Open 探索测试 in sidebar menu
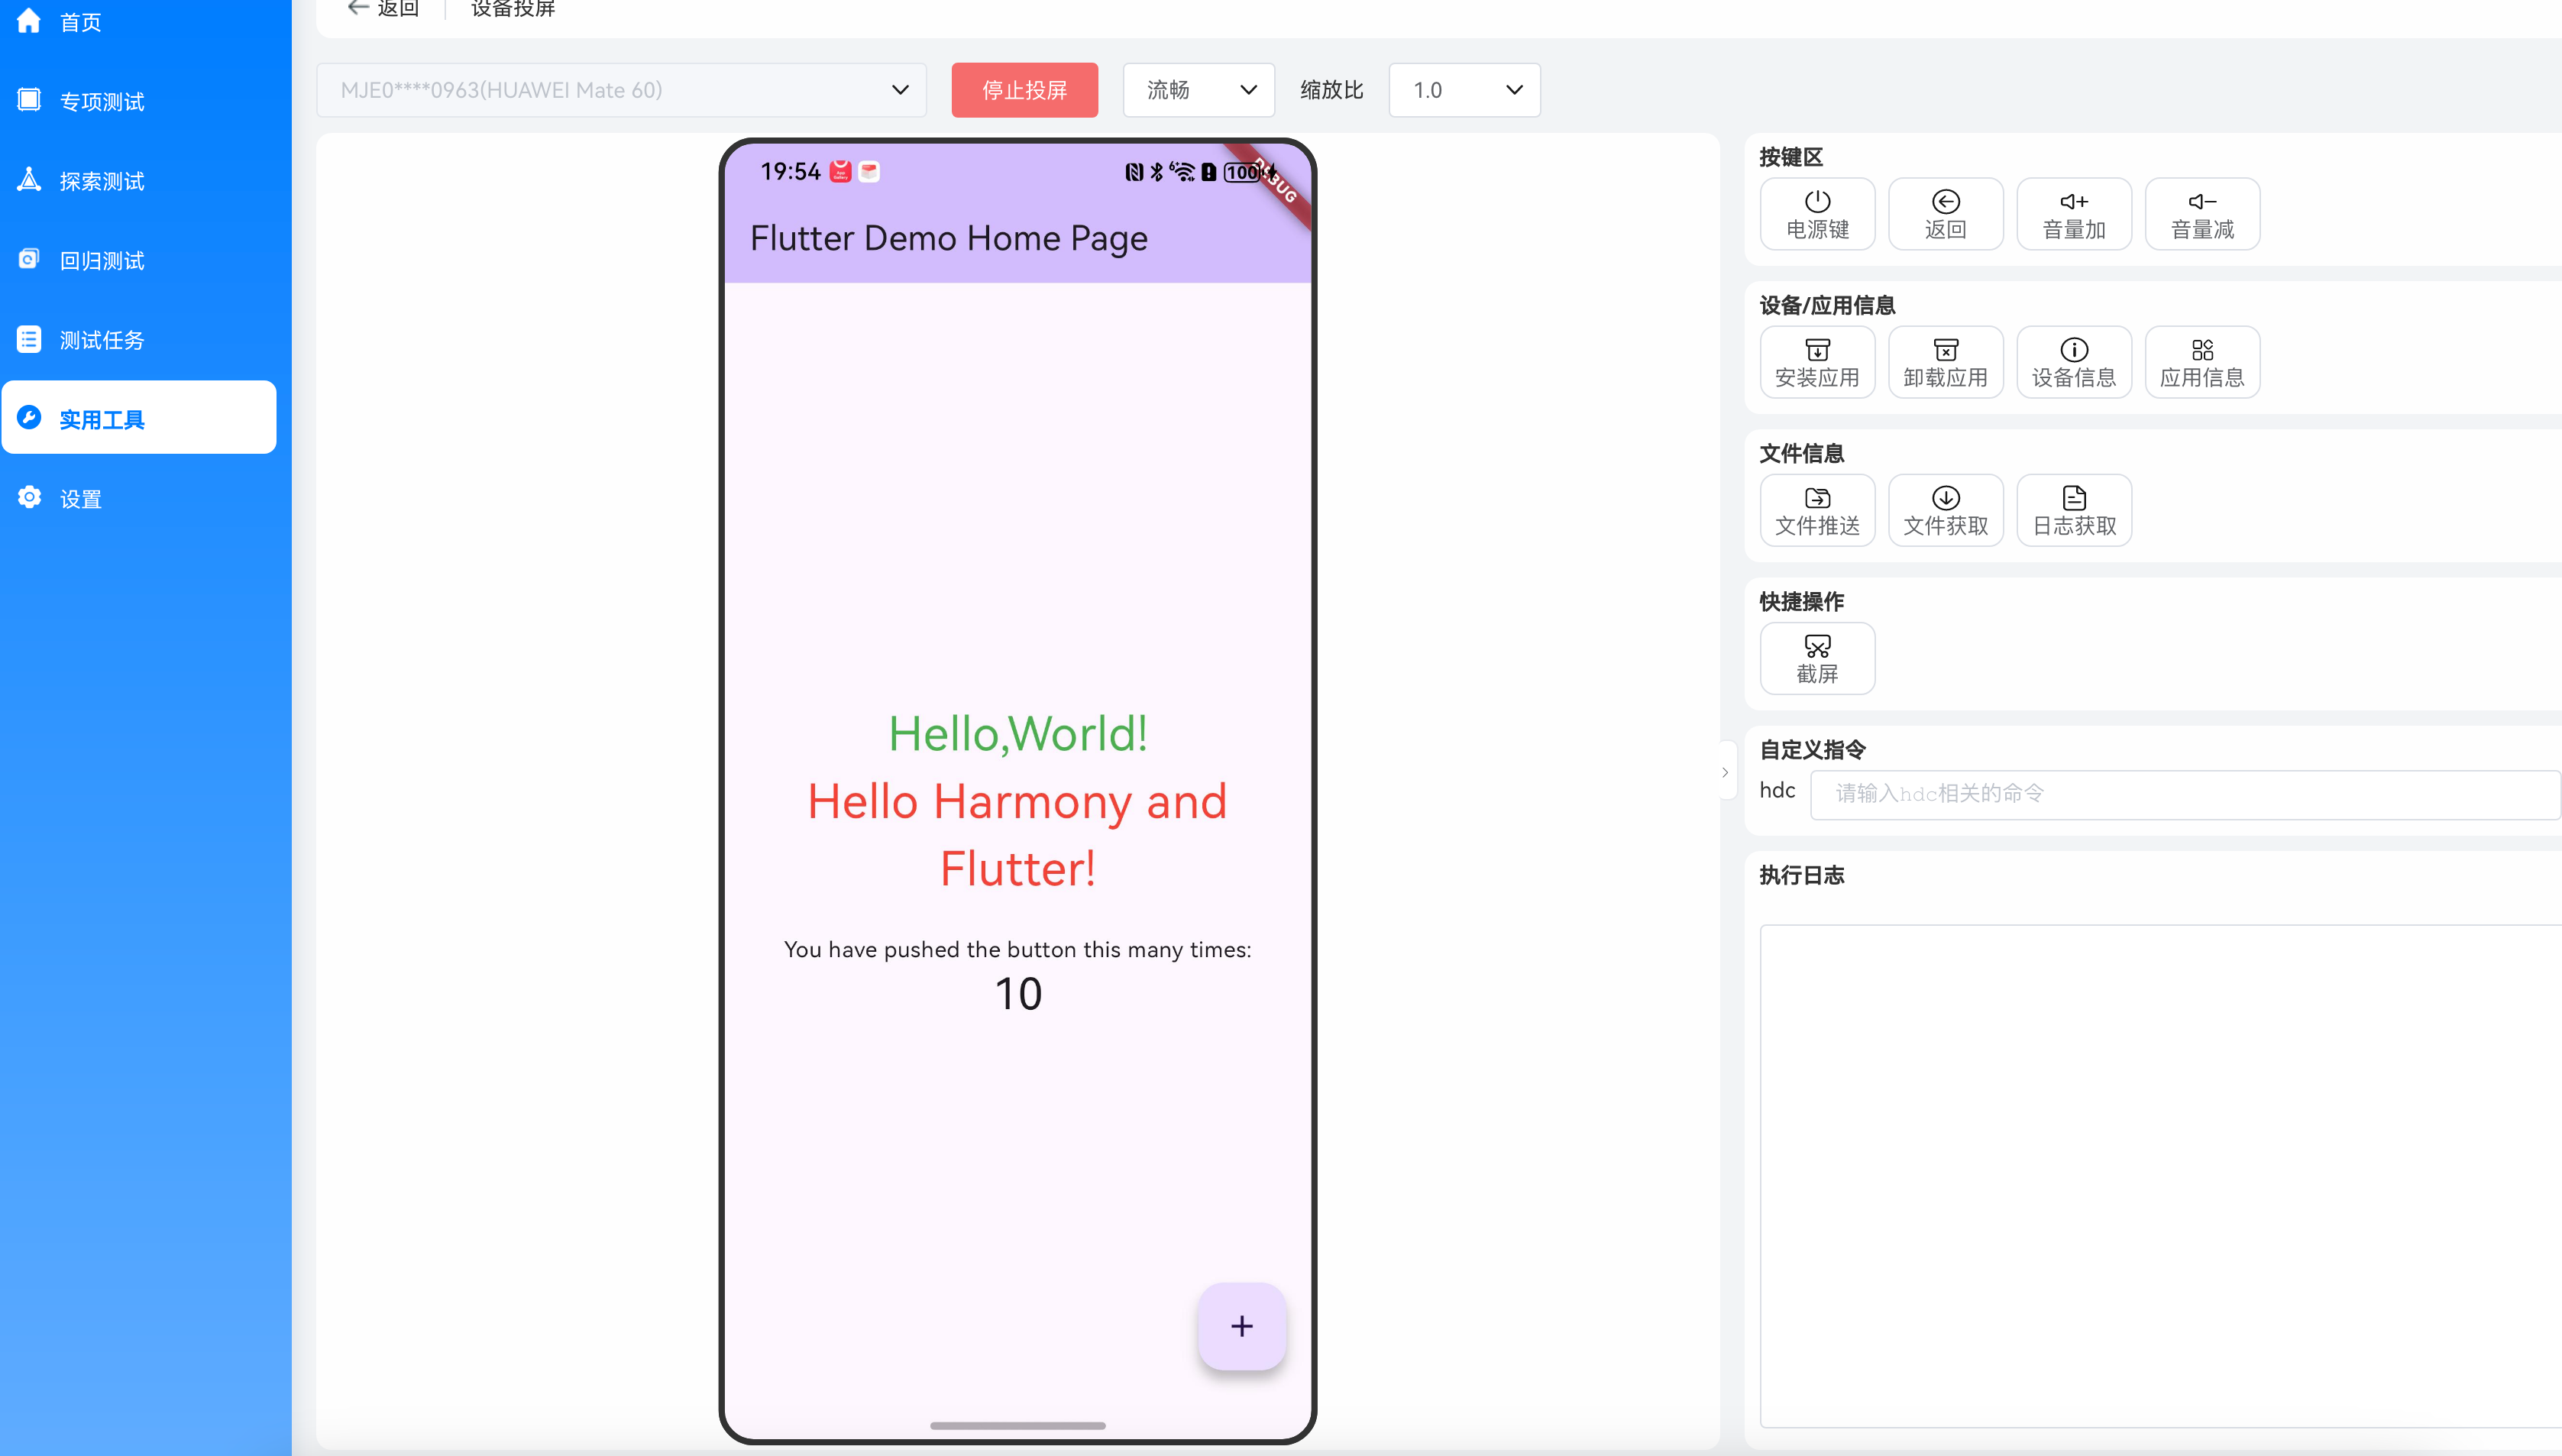 [x=102, y=181]
